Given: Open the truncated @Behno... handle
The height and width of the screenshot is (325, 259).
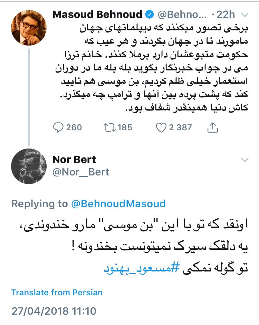Looking at the screenshot, I should click(182, 15).
